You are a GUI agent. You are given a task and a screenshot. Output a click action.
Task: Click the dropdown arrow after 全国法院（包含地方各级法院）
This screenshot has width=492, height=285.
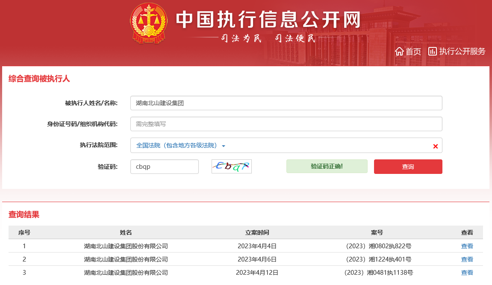pos(224,146)
